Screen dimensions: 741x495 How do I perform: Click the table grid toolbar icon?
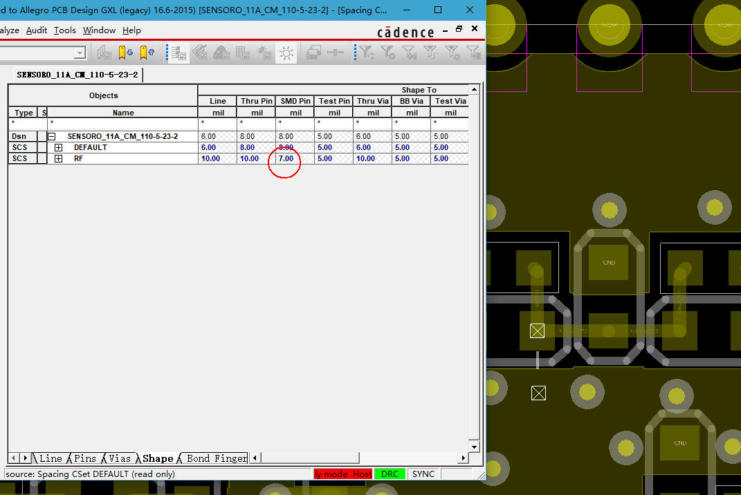242,52
